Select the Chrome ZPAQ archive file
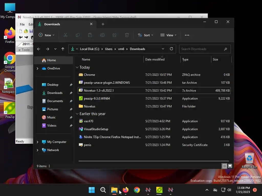The height and width of the screenshot is (196, 262). point(154,75)
